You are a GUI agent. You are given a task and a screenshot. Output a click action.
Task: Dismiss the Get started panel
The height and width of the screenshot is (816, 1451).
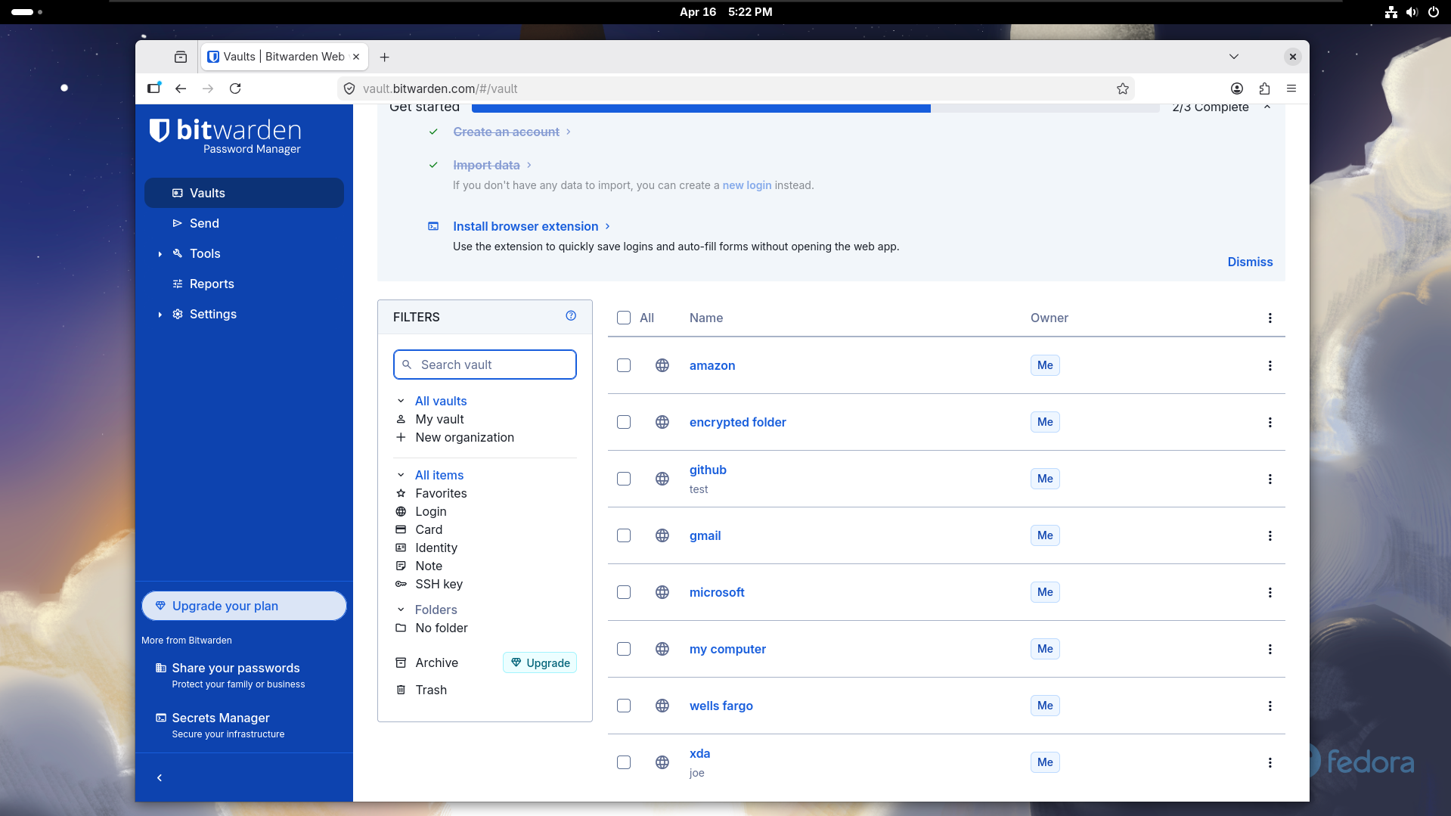pyautogui.click(x=1250, y=262)
